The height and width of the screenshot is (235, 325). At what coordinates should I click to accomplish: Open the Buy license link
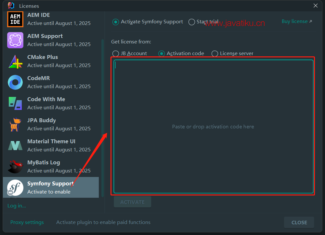(297, 21)
